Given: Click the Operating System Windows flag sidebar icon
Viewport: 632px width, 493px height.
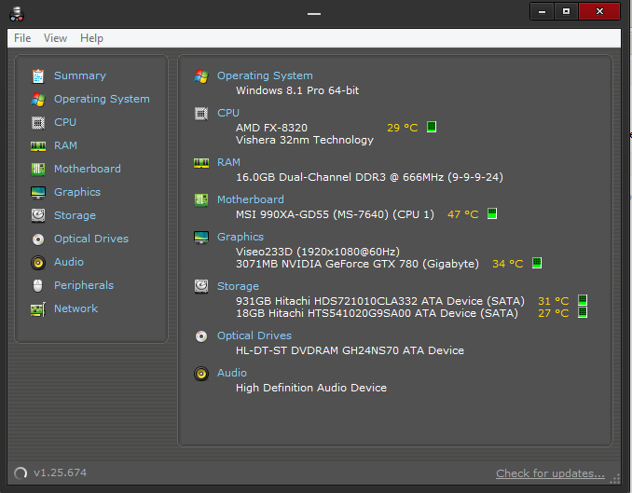Looking at the screenshot, I should pyautogui.click(x=38, y=99).
